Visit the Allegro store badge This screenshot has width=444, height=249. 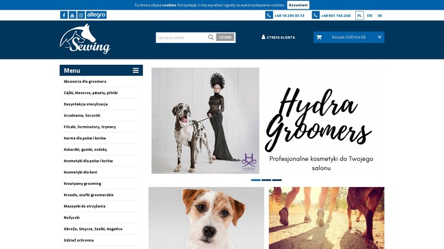(96, 15)
